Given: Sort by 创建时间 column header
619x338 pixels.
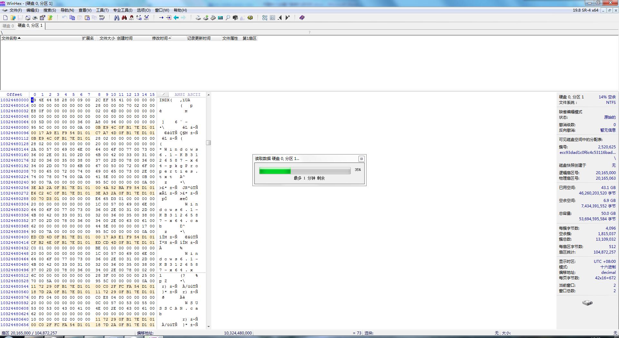Looking at the screenshot, I should (x=133, y=38).
